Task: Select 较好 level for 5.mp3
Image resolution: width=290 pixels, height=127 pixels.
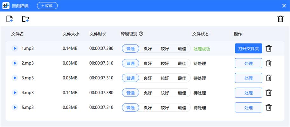Action: tap(165, 108)
